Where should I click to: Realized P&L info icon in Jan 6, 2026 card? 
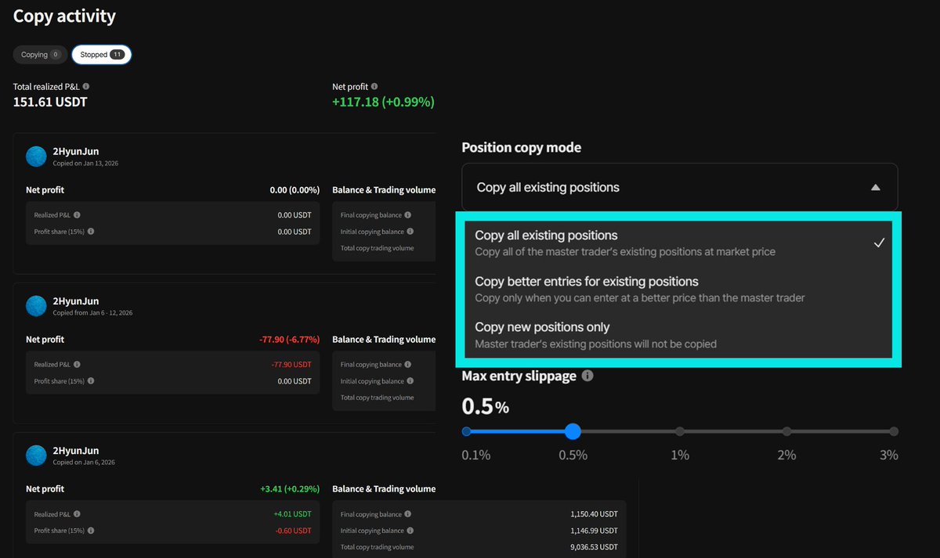click(77, 514)
